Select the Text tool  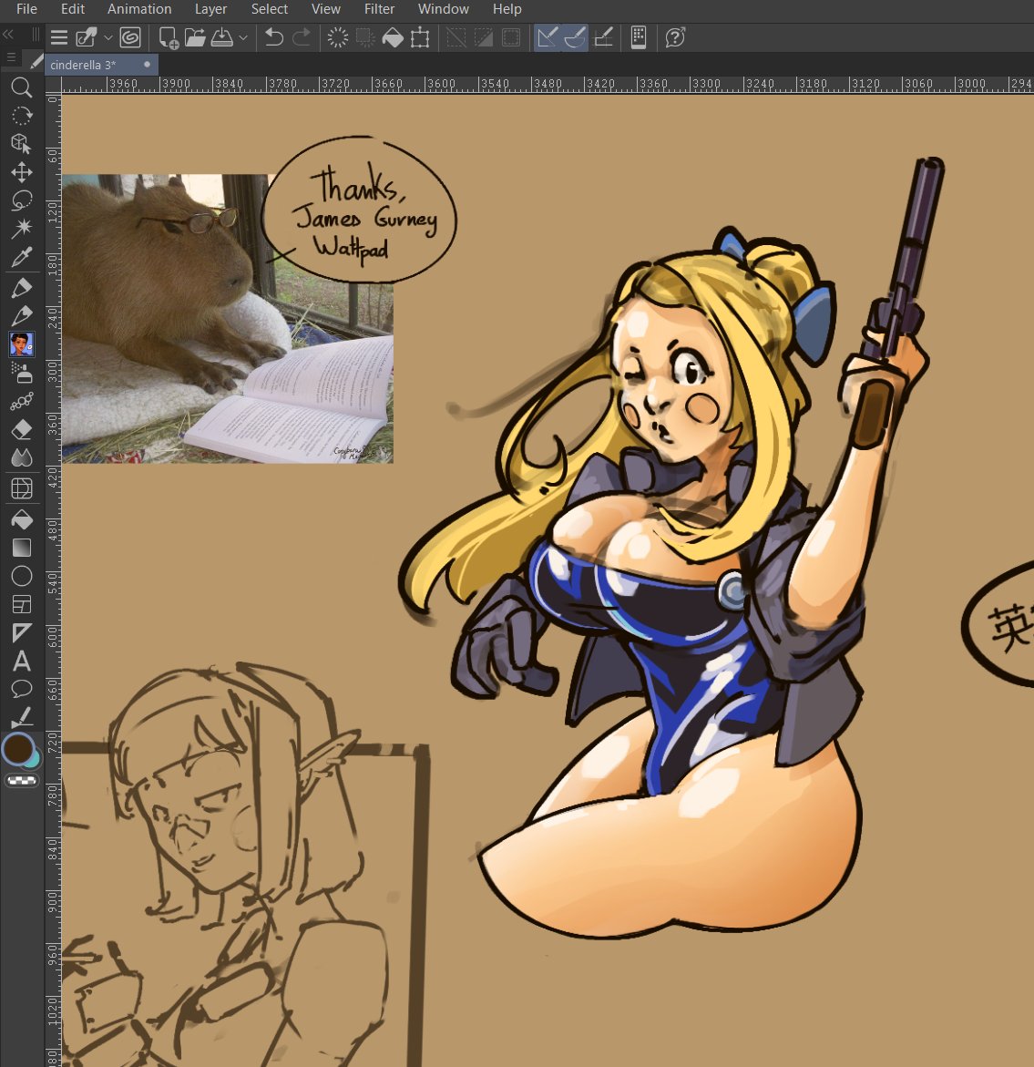[x=22, y=662]
